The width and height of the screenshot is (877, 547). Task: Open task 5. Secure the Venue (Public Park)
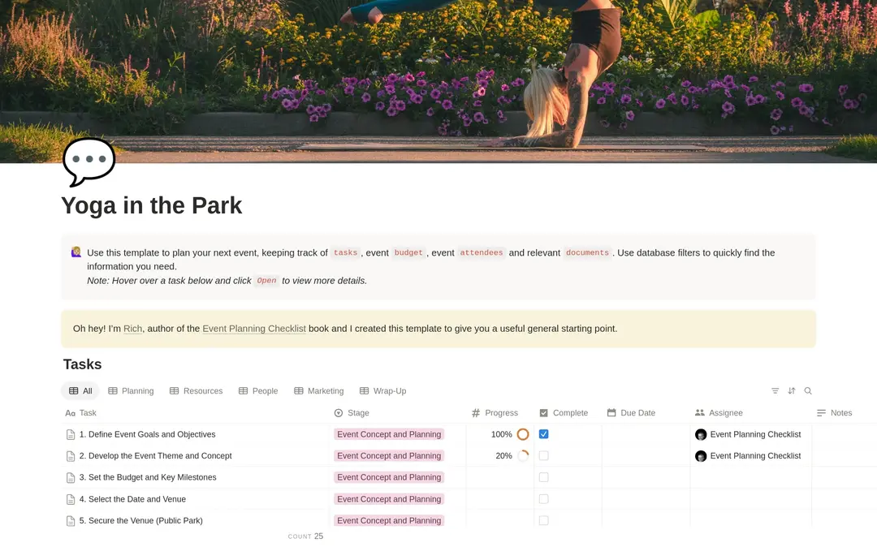coord(141,520)
